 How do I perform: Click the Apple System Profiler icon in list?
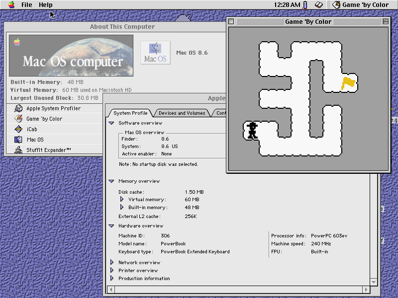pyautogui.click(x=18, y=108)
